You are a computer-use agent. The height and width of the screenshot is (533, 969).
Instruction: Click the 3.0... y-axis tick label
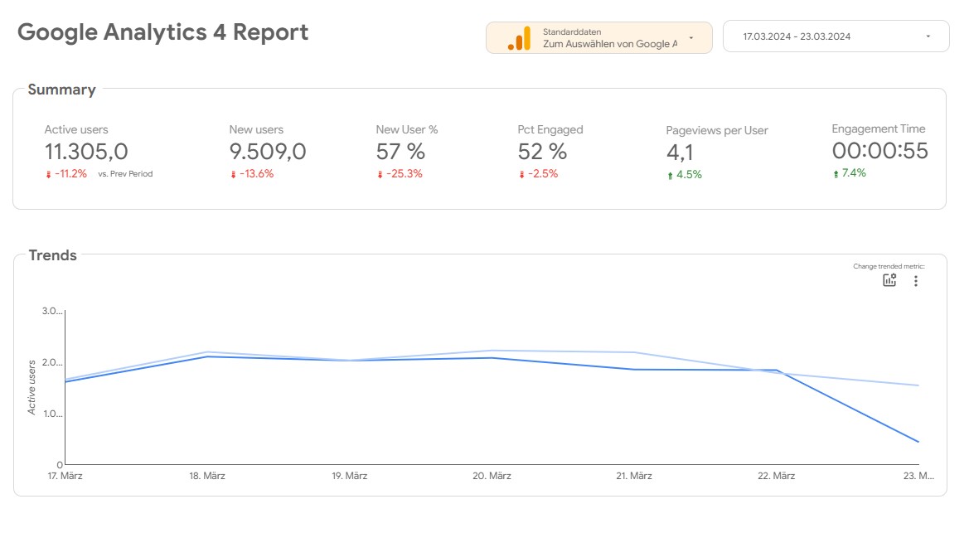click(52, 311)
